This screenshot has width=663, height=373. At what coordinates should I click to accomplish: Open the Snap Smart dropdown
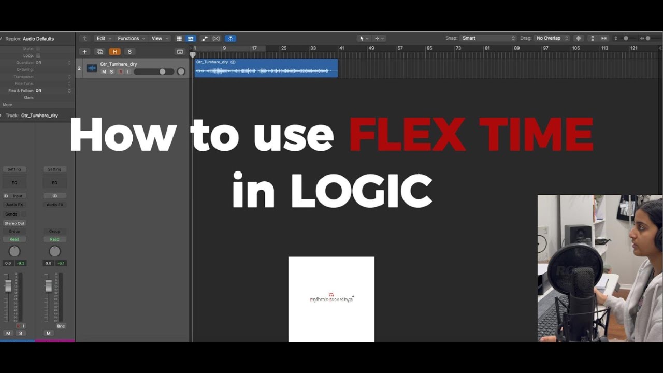[x=488, y=38]
